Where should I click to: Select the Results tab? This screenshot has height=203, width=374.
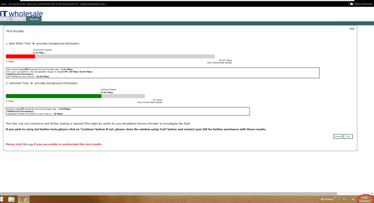[x=34, y=19]
